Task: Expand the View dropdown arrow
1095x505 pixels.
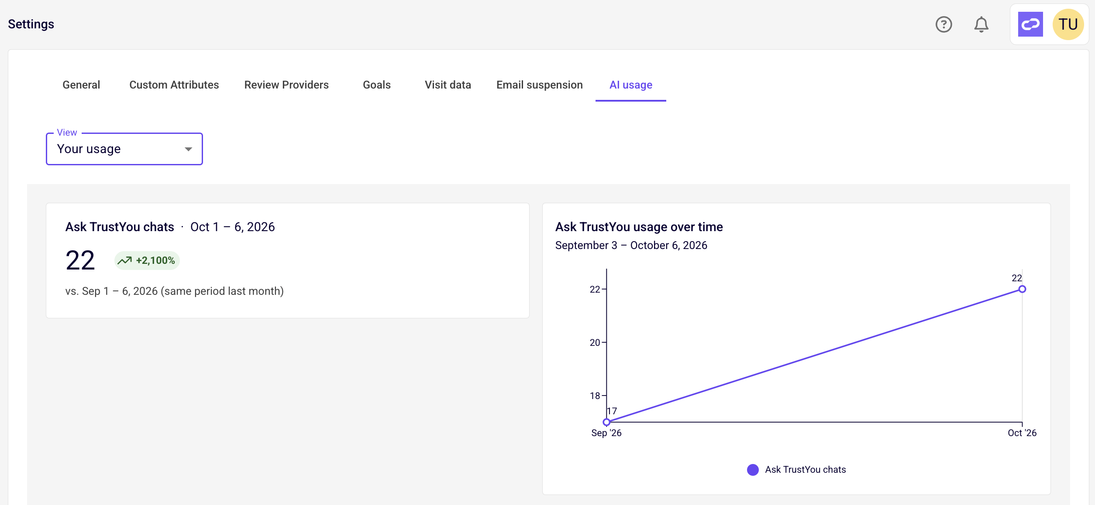Action: [x=188, y=149]
